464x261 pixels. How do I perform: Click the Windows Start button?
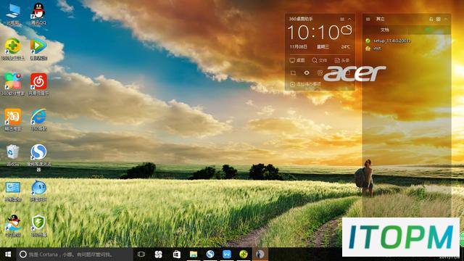(8, 254)
